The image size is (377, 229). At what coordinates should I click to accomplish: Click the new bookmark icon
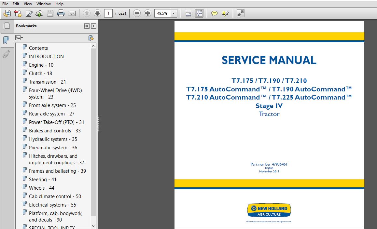click(x=91, y=38)
